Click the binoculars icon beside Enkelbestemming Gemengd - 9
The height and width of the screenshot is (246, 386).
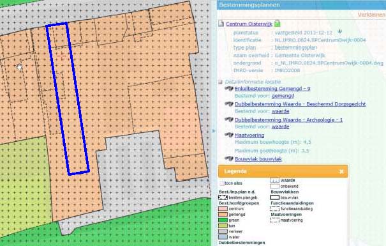coord(229,88)
